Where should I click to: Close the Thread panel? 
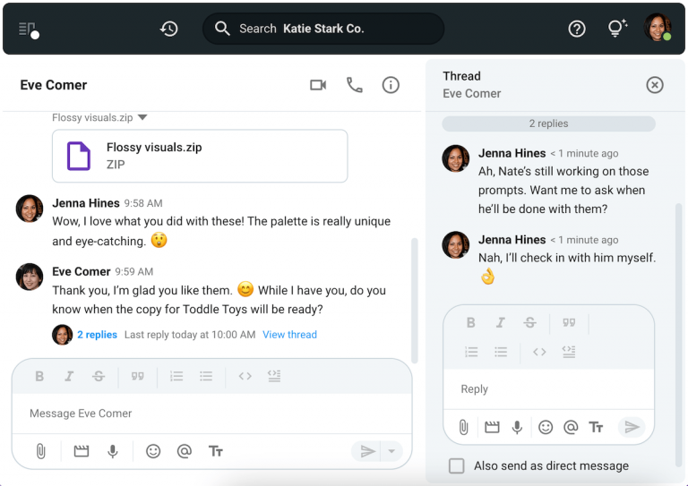pos(655,85)
